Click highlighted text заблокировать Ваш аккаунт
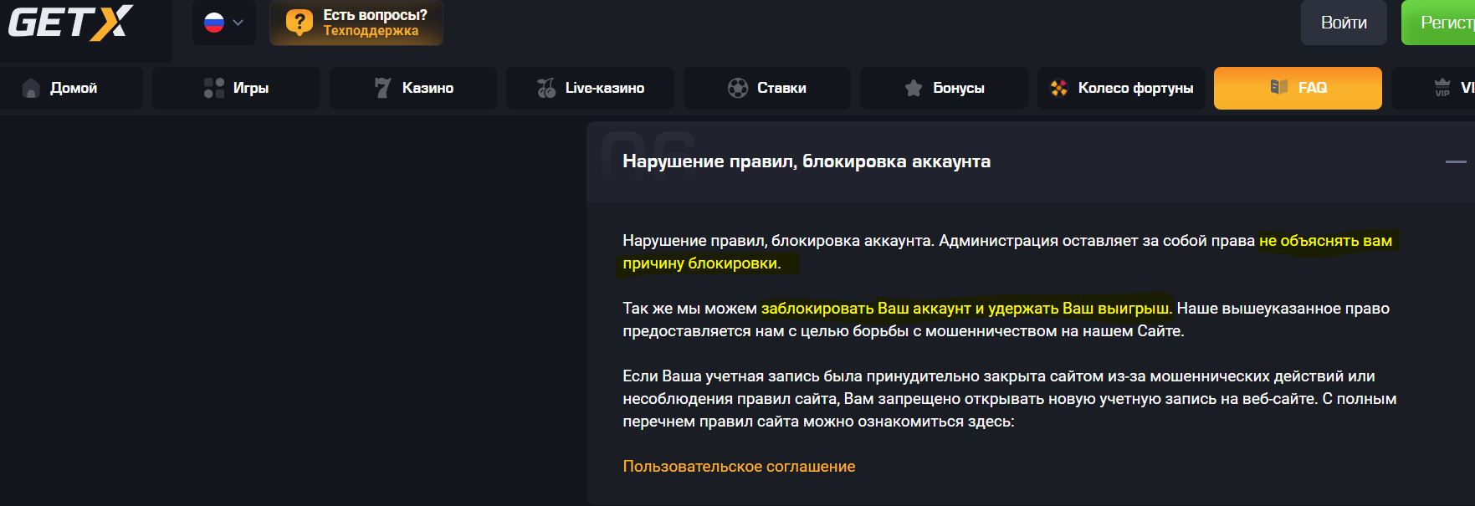 pyautogui.click(x=866, y=309)
